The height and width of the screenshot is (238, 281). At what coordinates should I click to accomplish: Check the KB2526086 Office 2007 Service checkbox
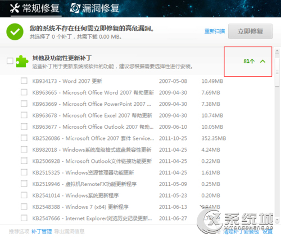(x=24, y=138)
